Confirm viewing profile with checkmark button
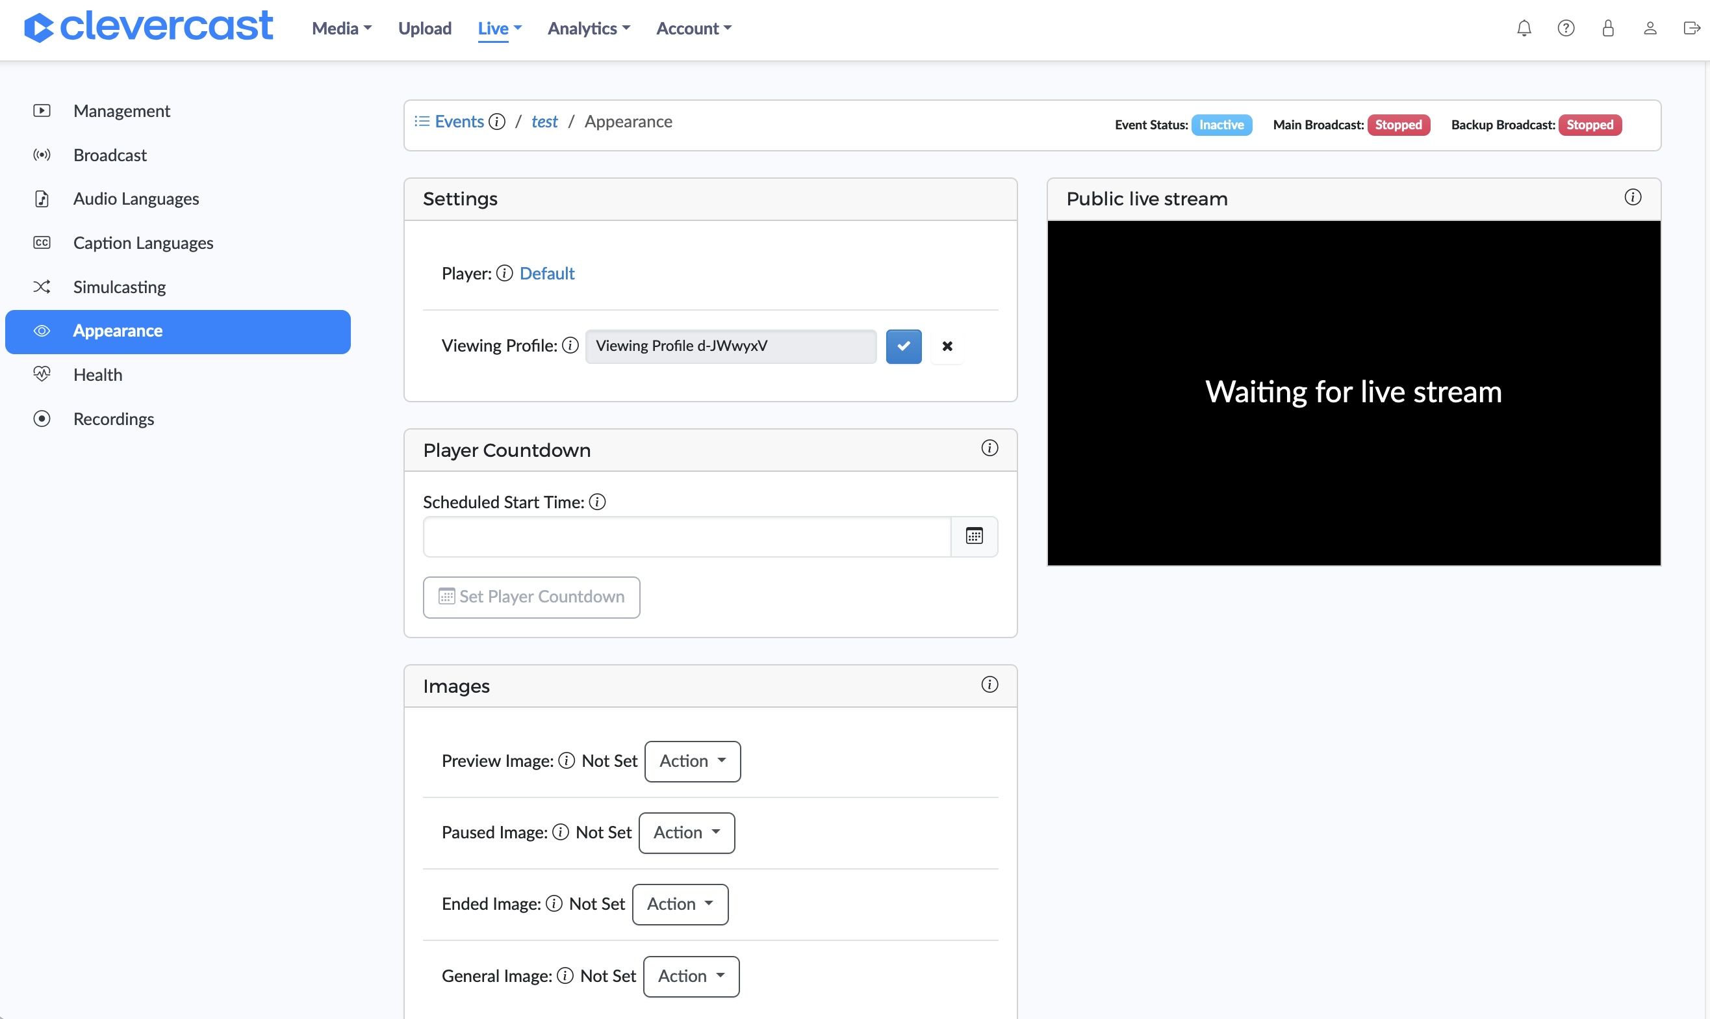 903,346
